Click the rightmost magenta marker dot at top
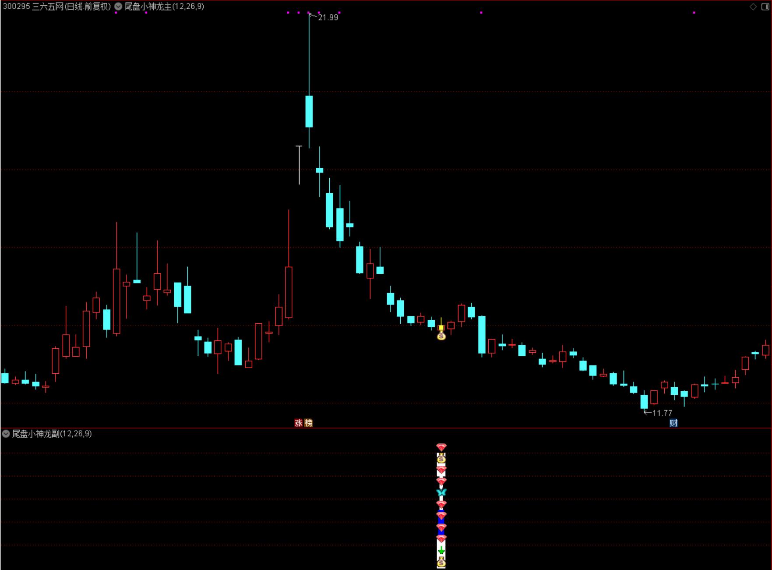This screenshot has width=772, height=570. coord(694,13)
